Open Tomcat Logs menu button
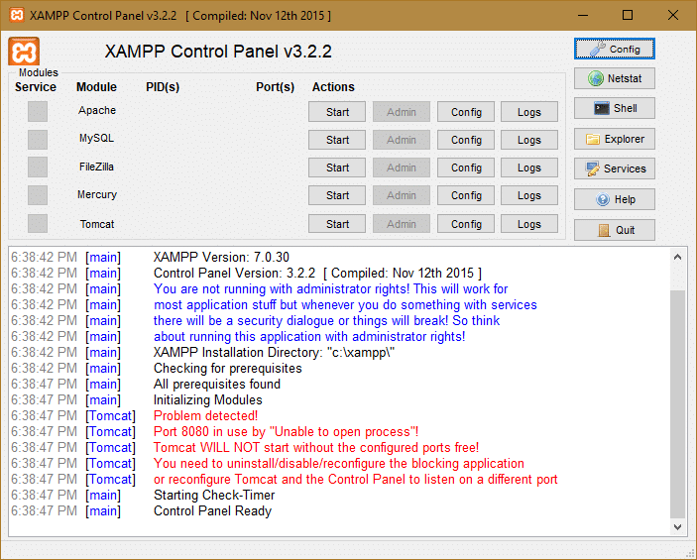 (x=529, y=224)
